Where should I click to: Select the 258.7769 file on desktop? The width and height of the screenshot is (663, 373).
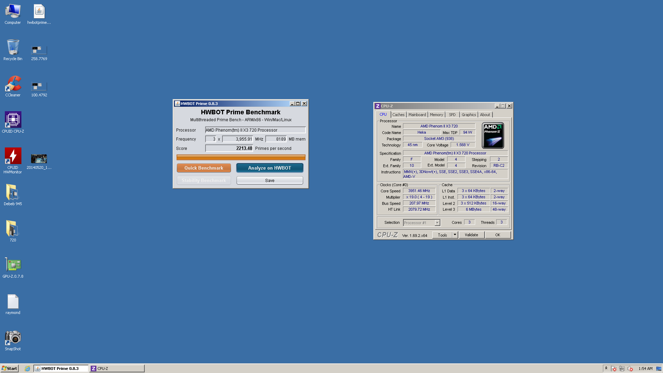pyautogui.click(x=39, y=53)
